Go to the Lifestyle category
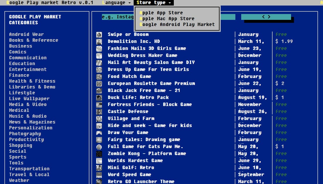 pyautogui.click(x=22, y=93)
